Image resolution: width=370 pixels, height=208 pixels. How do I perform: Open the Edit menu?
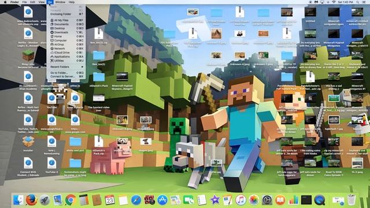pyautogui.click(x=32, y=2)
